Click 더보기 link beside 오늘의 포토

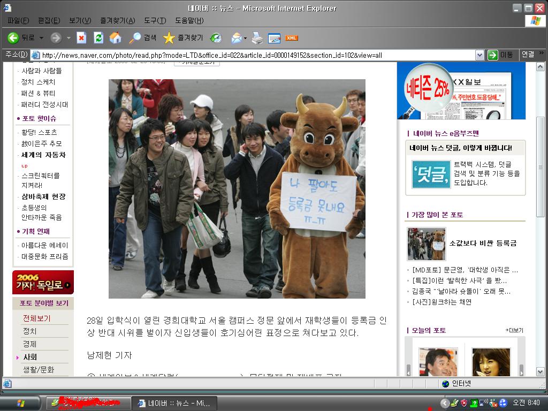tap(516, 330)
